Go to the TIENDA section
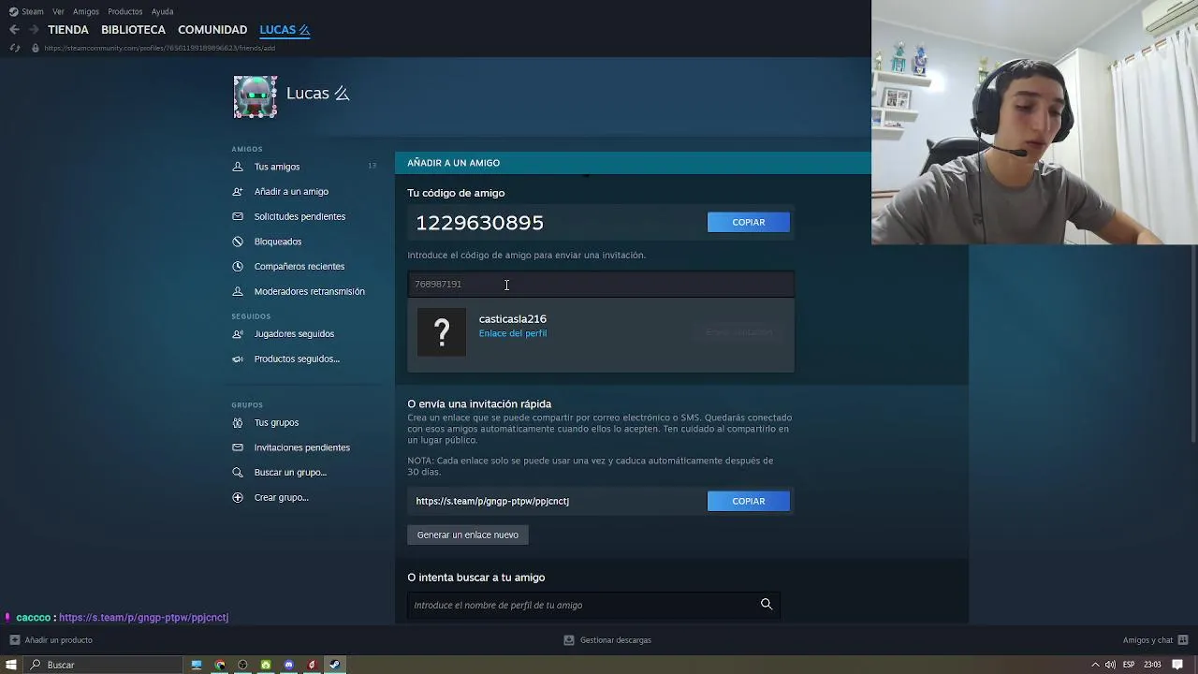Viewport: 1198px width, 674px height. coord(68,30)
